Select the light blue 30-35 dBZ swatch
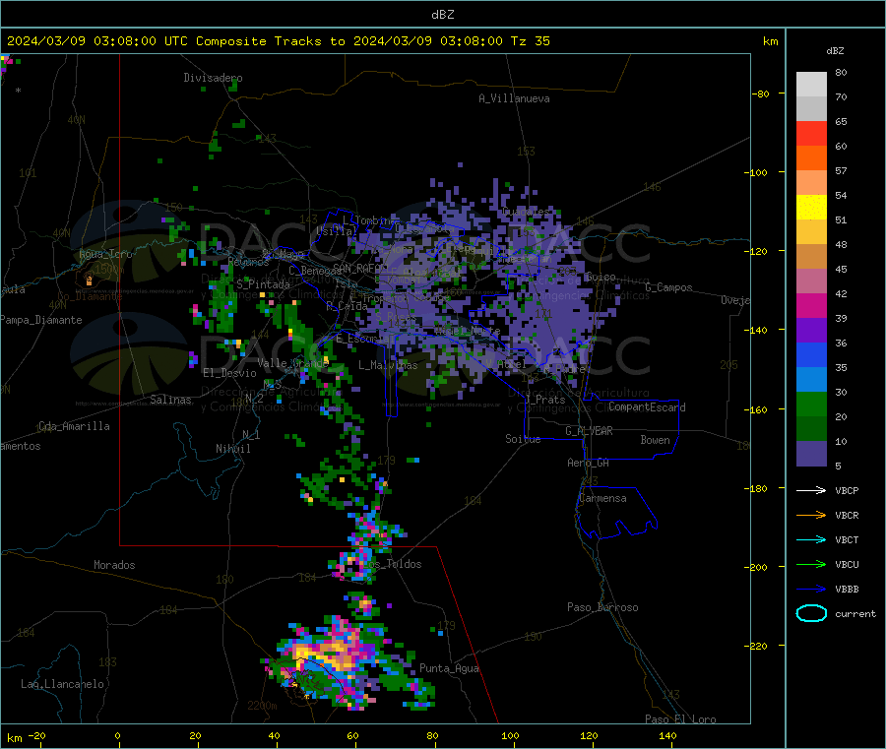This screenshot has width=886, height=749. click(x=811, y=380)
